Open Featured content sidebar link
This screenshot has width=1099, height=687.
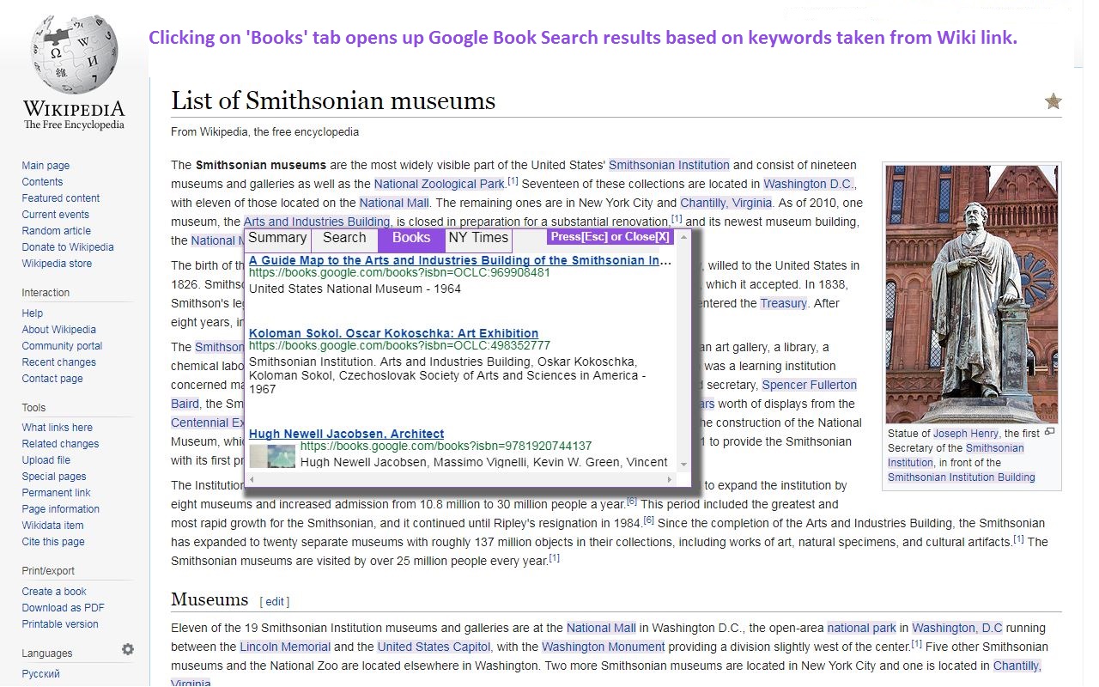[61, 198]
